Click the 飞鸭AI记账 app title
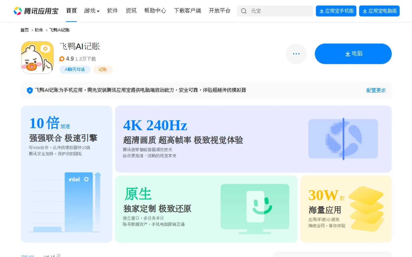Viewport: 412px width, 257px height. point(80,46)
